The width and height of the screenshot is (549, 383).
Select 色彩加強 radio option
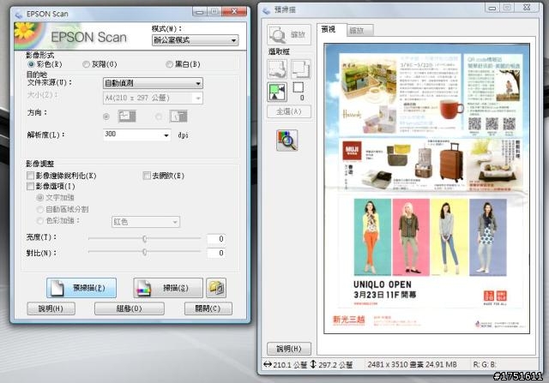tap(40, 221)
